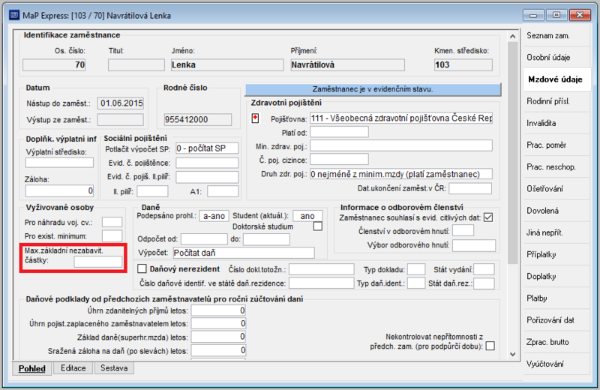Screen dimensions: 600x390
Task: Click the Titul input field
Action: pos(136,64)
